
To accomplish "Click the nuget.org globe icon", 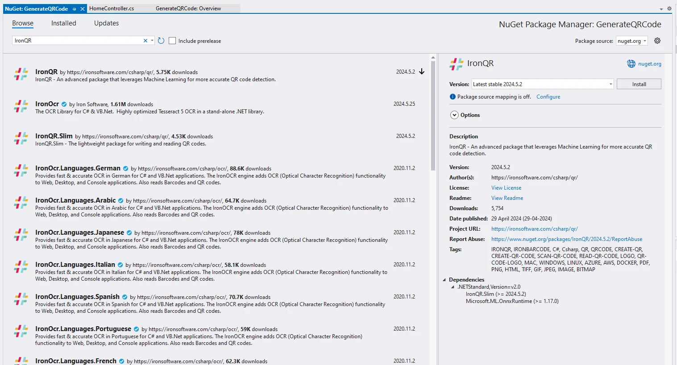I will (631, 64).
